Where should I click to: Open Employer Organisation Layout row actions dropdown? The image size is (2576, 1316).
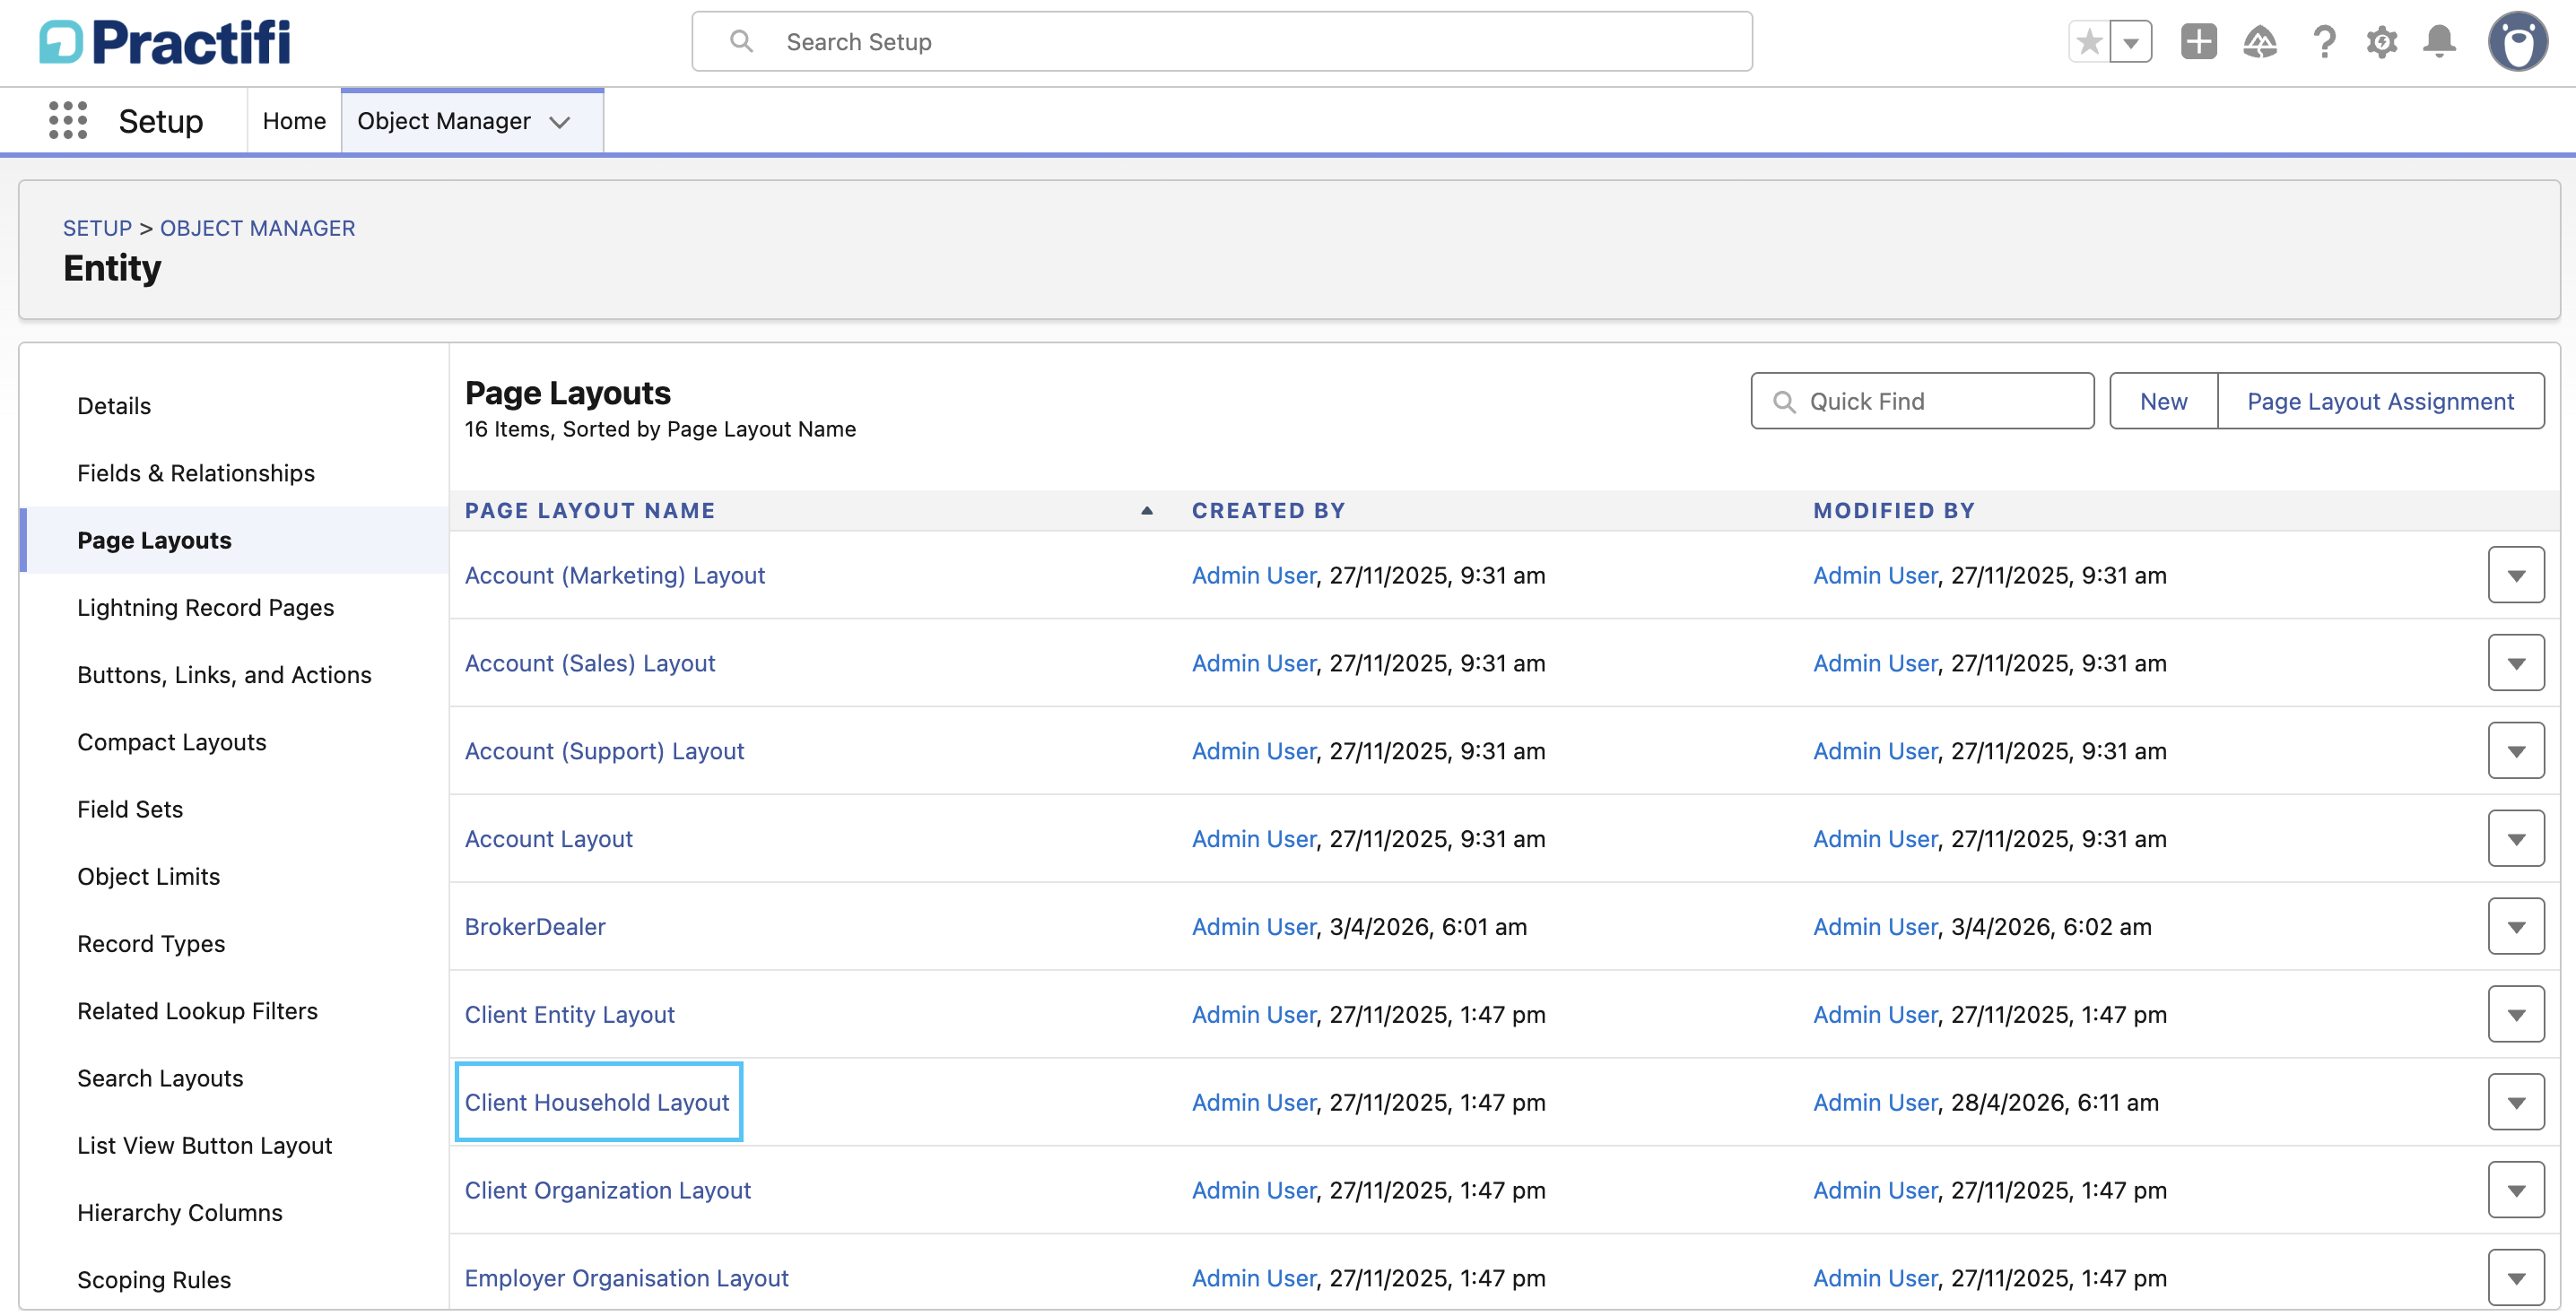coord(2516,1278)
